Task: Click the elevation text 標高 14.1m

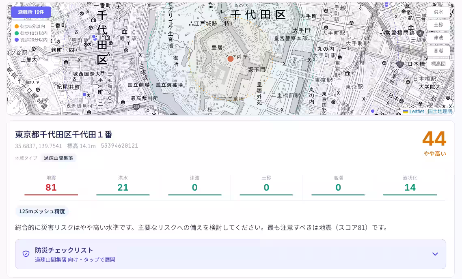Action: click(81, 146)
